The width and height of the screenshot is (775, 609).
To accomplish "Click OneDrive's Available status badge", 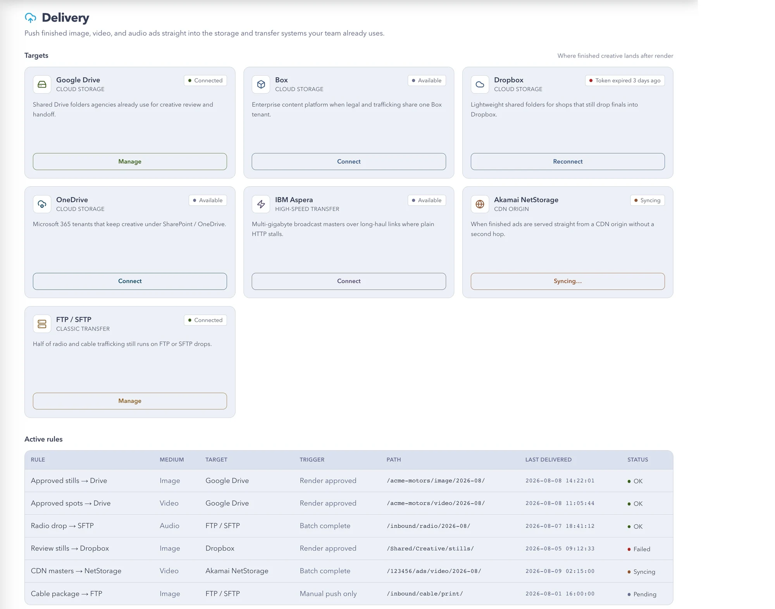I will pyautogui.click(x=208, y=200).
